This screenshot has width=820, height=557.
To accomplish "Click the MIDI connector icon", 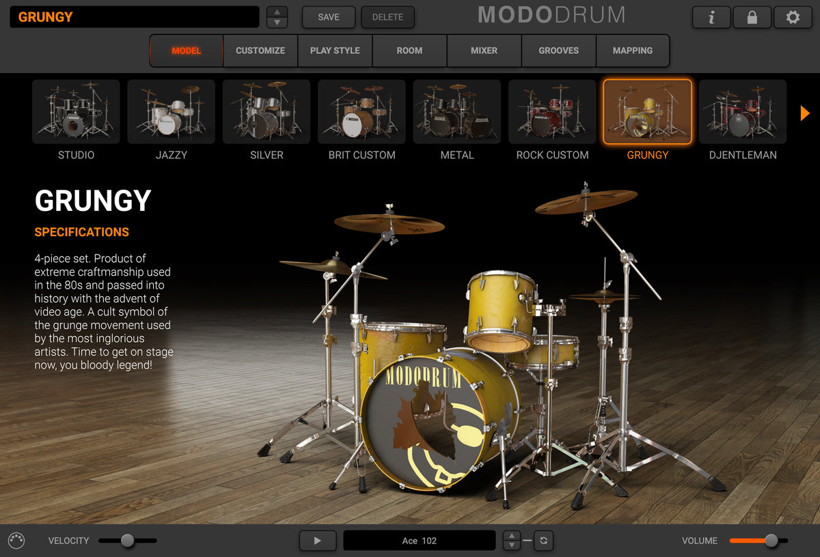I will pos(16,541).
